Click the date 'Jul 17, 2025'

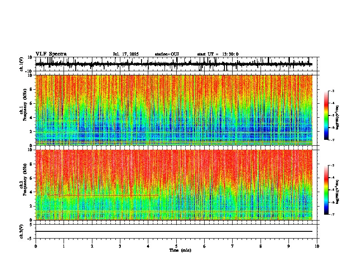126,54
